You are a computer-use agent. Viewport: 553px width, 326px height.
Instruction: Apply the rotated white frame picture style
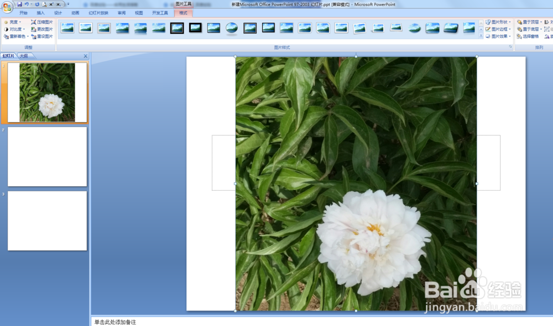coord(360,28)
